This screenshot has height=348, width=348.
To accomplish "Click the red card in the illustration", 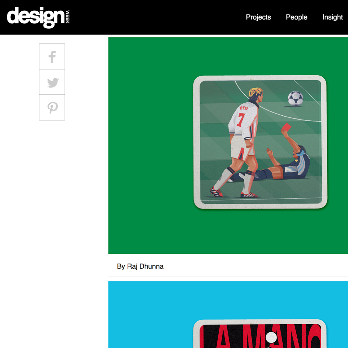I will click(x=286, y=127).
